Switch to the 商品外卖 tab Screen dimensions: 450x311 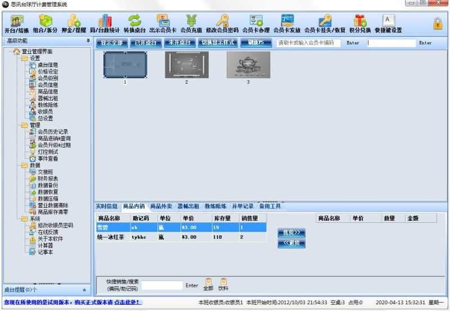161,206
